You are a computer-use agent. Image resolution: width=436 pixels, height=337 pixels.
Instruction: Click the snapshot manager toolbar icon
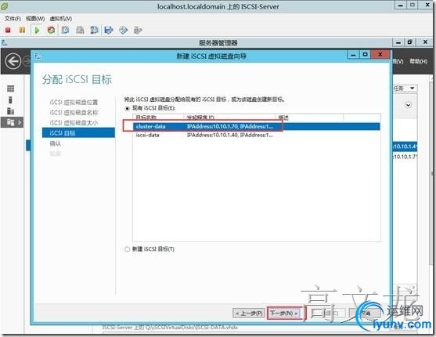tap(94, 30)
